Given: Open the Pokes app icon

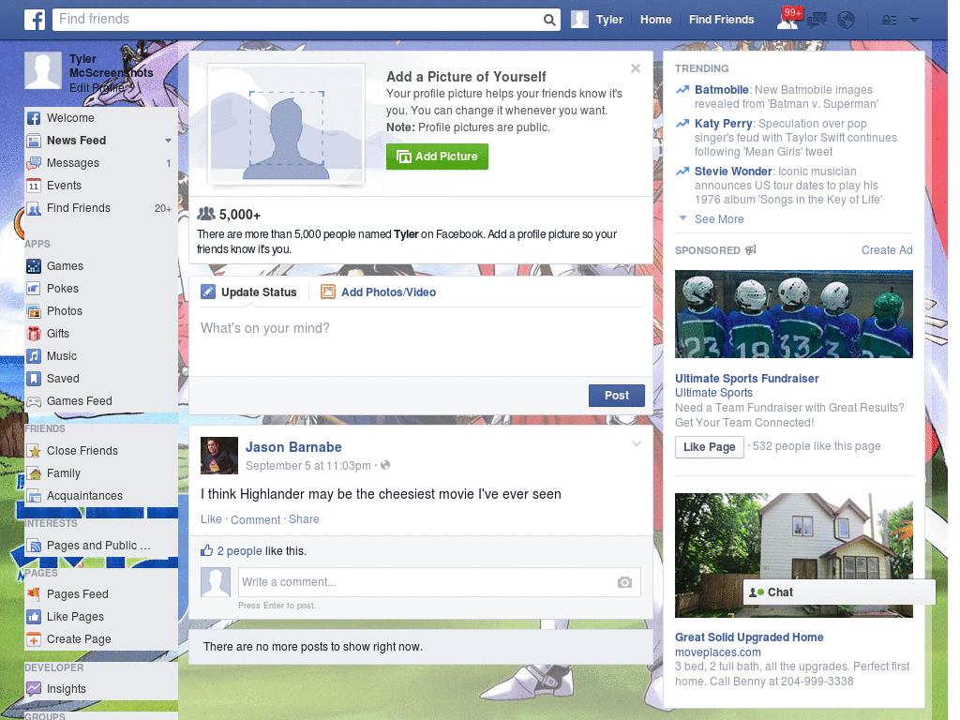Looking at the screenshot, I should coord(34,289).
